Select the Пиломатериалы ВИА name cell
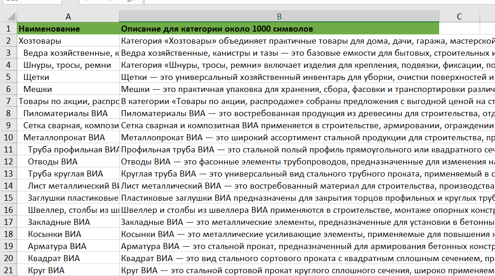 pyautogui.click(x=68, y=113)
